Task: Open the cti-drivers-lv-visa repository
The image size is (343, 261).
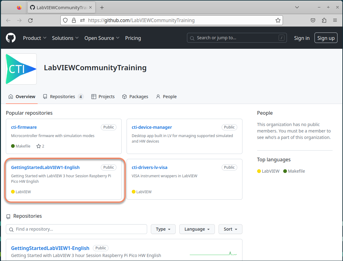Action: click(x=149, y=167)
